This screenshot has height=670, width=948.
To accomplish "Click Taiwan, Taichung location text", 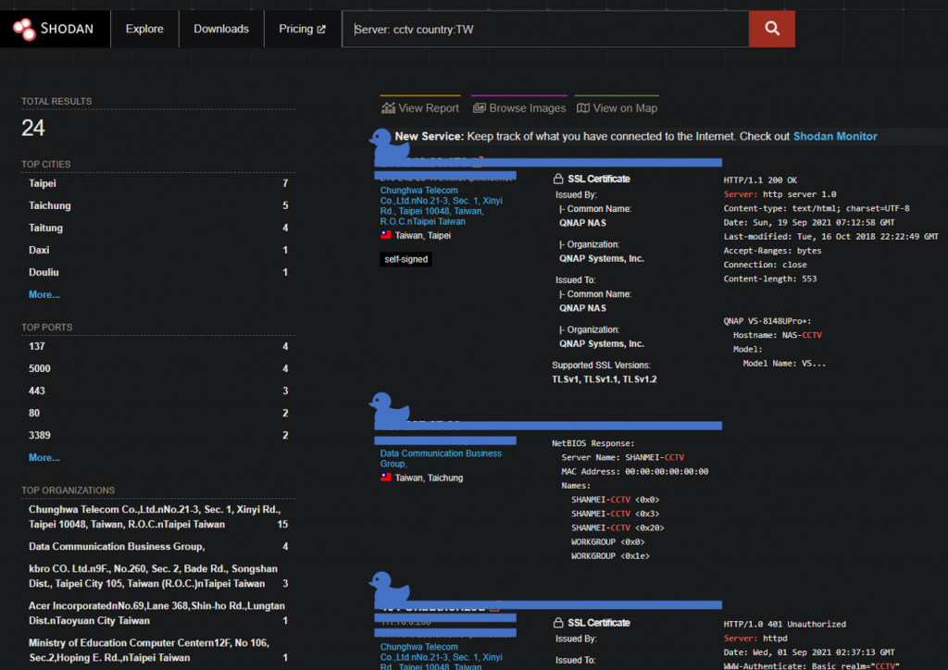I will tap(429, 478).
